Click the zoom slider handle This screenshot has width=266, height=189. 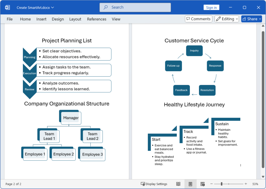click(x=222, y=184)
